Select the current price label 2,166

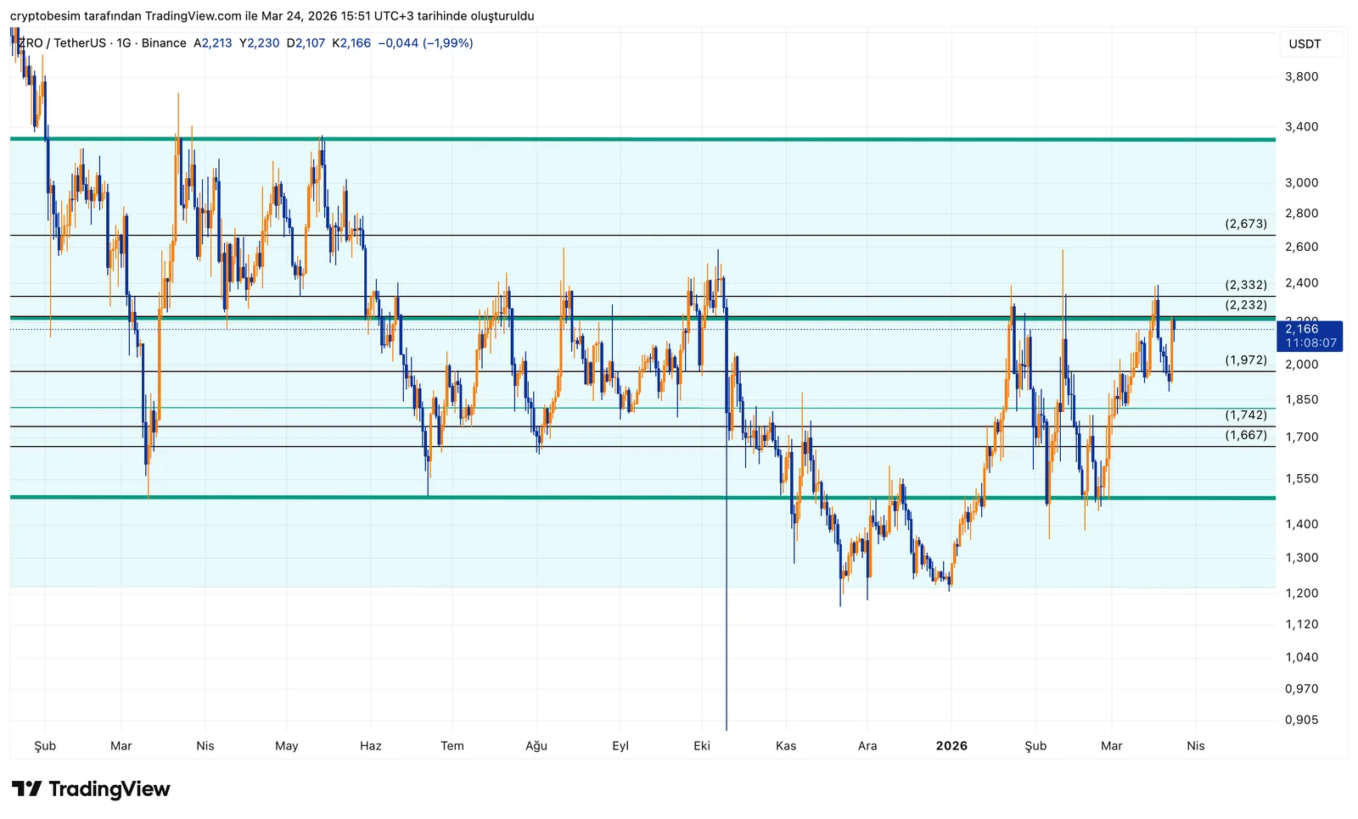(x=1302, y=329)
